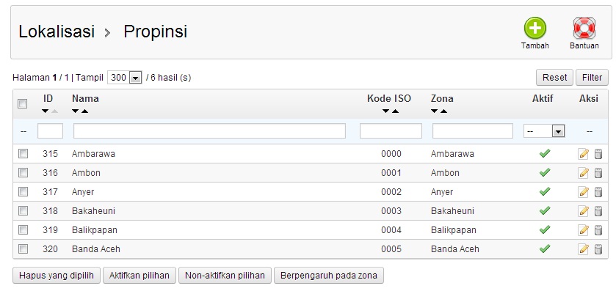Viewport: 616px width, 291px height.
Task: Edit the Ambarawa row with pencil icon
Action: click(x=584, y=154)
